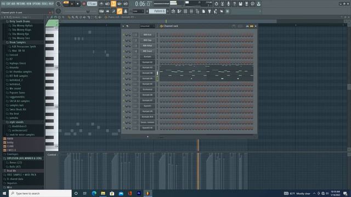Image resolution: width=351 pixels, height=197 pixels.
Task: Click the Windows taskbar search box
Action: tap(40, 193)
